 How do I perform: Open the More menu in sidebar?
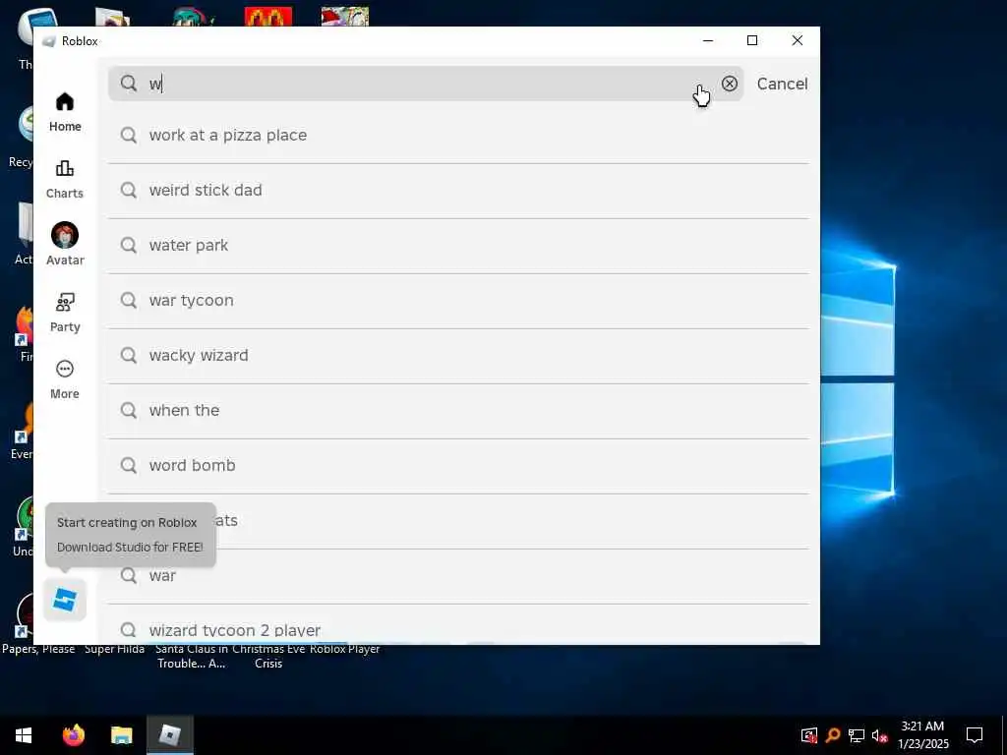65,379
